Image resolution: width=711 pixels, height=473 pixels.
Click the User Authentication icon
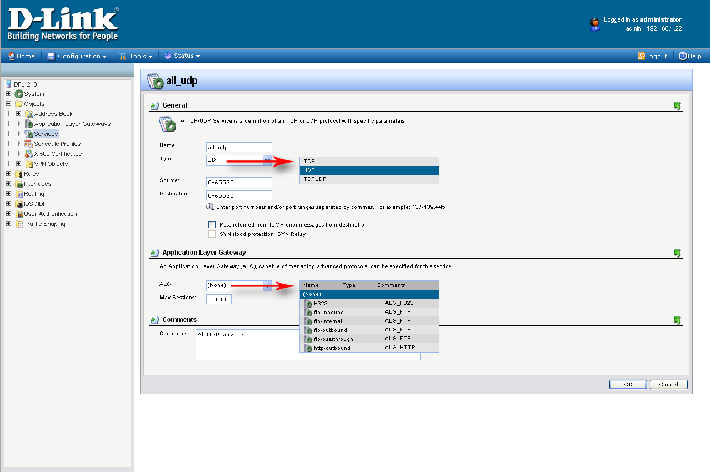coord(19,214)
